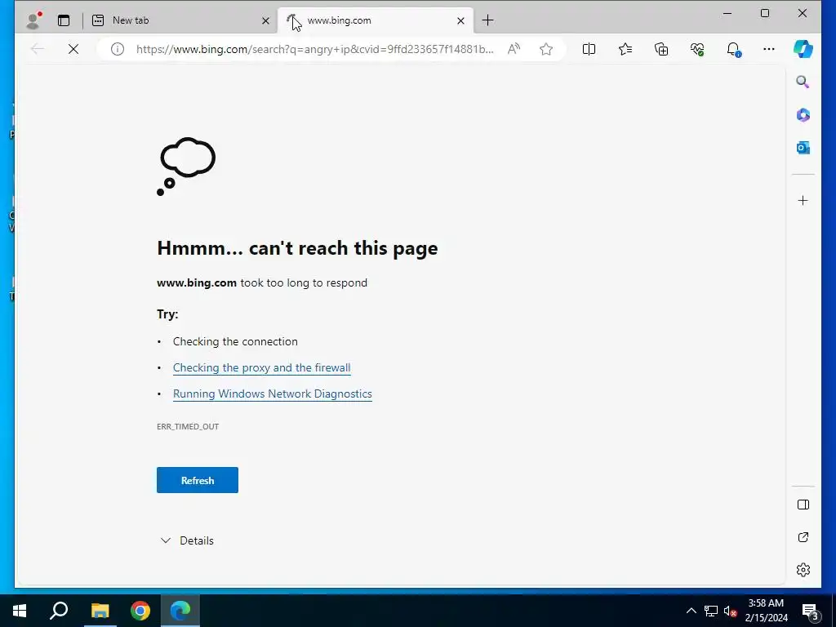Switch to the New tab tab
This screenshot has height=627, width=836.
point(180,20)
